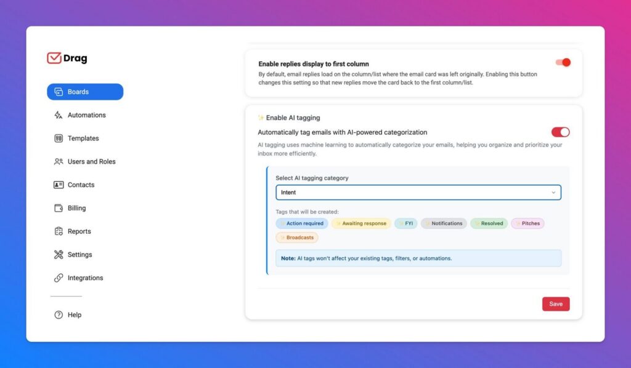Click the Drag brand name text
The height and width of the screenshot is (368, 631).
click(x=75, y=58)
